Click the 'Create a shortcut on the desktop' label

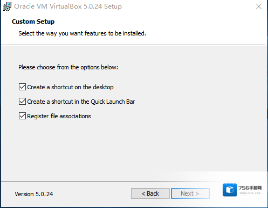(70, 87)
